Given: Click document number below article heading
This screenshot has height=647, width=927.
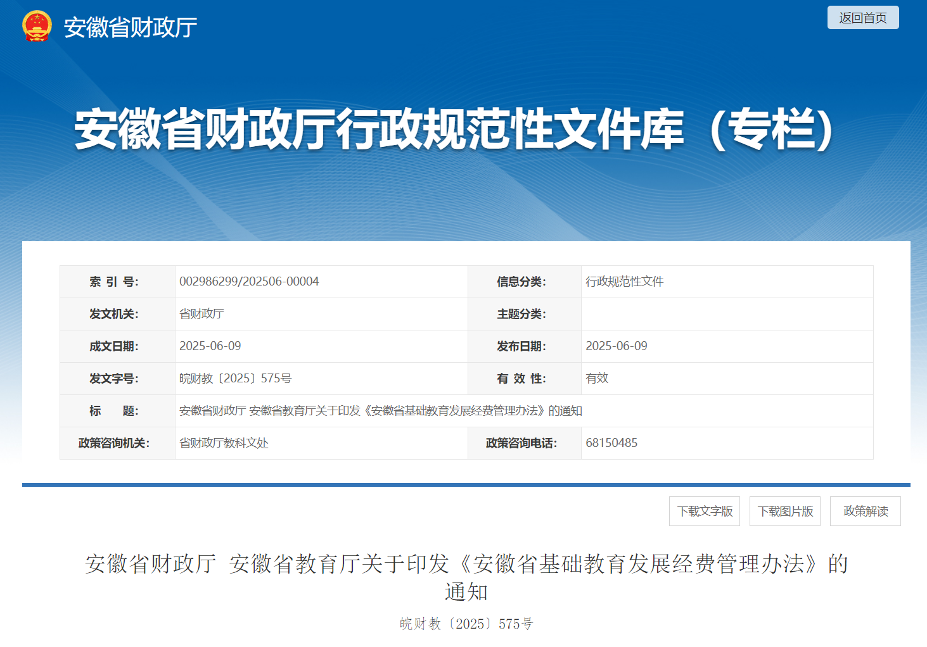Looking at the screenshot, I should [466, 624].
